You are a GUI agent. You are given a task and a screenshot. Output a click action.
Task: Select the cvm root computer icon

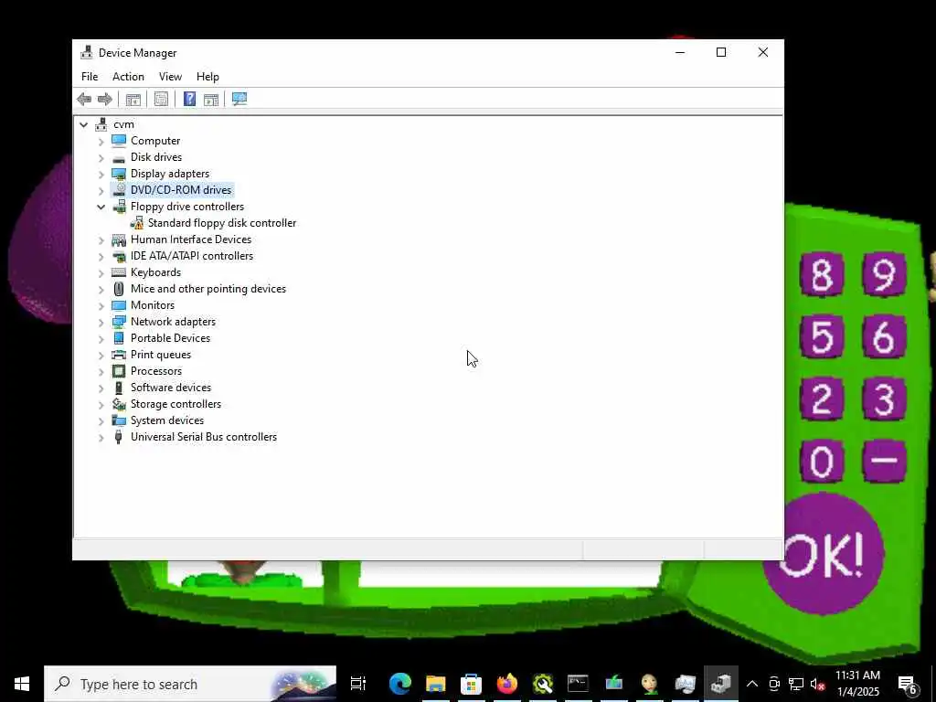[101, 124]
